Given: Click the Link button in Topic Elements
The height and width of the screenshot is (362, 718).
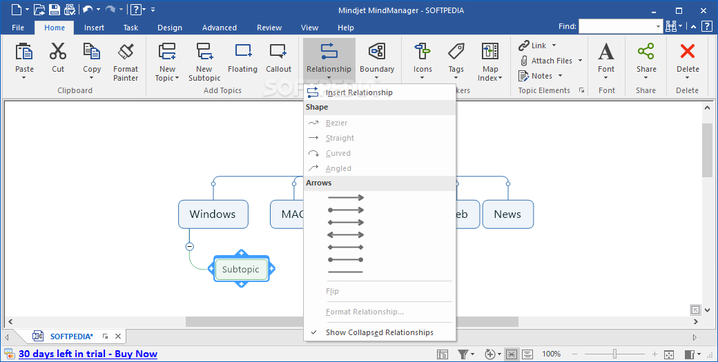Looking at the screenshot, I should click(532, 46).
